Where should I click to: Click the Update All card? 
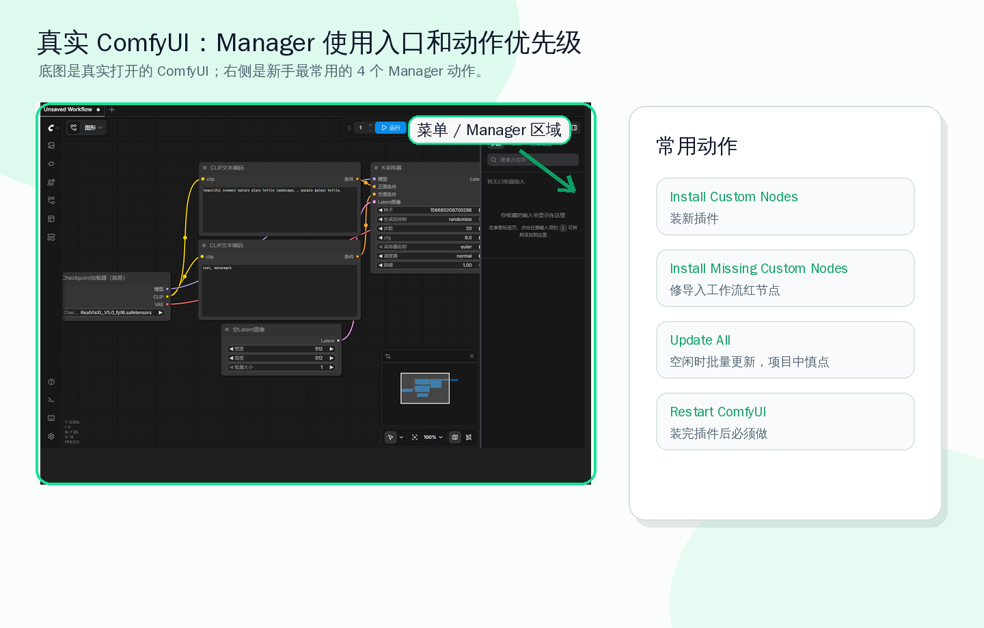tap(785, 350)
